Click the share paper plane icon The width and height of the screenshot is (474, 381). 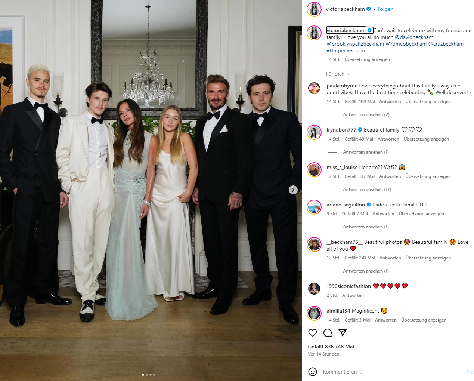pyautogui.click(x=343, y=332)
